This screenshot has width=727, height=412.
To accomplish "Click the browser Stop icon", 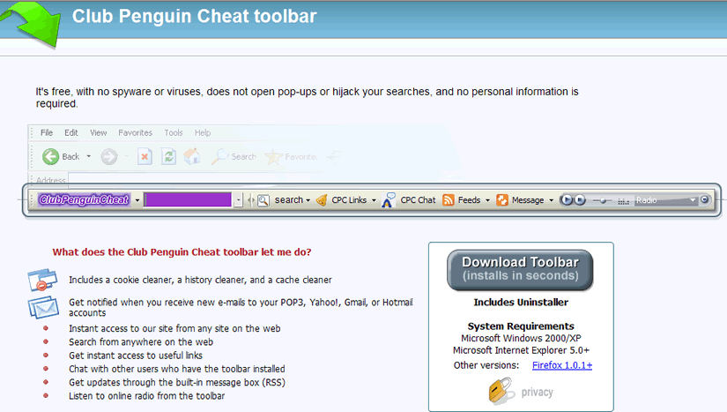I will click(145, 157).
